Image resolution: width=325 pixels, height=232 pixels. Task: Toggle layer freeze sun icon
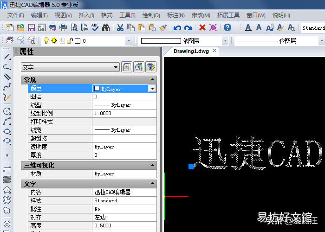[54, 41]
